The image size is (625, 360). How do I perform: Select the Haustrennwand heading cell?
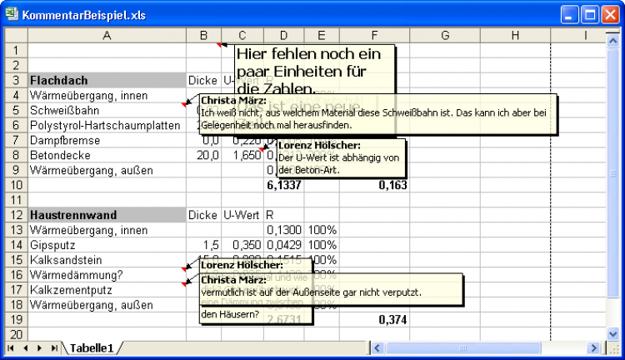[107, 215]
